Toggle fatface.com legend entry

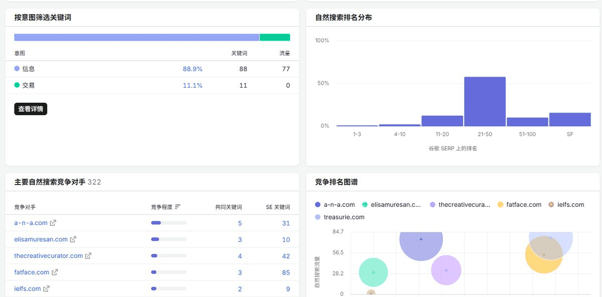point(519,204)
